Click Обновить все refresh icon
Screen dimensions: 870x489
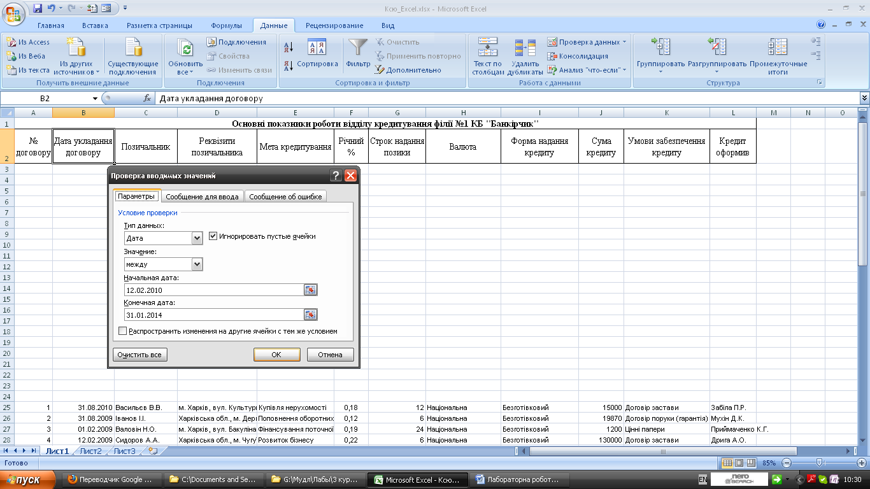pos(185,48)
